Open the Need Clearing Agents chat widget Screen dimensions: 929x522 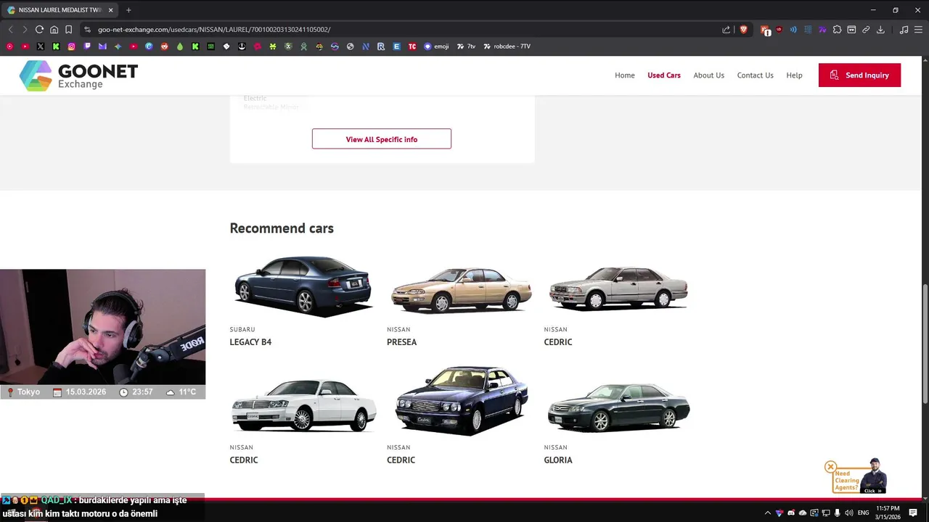[861, 477]
